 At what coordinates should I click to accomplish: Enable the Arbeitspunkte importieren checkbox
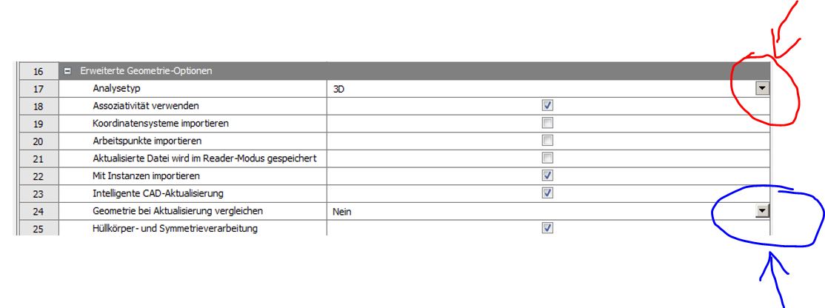pos(547,141)
